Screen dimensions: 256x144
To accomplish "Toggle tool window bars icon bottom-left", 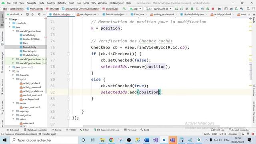I will (2, 134).
